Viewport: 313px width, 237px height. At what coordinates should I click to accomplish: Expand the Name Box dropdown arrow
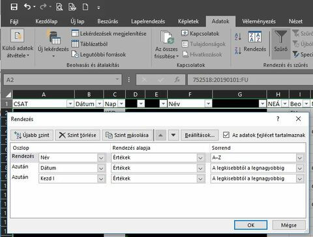coord(117,79)
